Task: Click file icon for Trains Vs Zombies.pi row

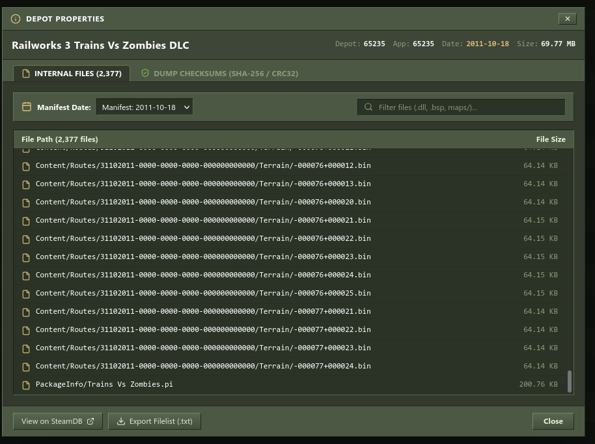Action: tap(26, 385)
